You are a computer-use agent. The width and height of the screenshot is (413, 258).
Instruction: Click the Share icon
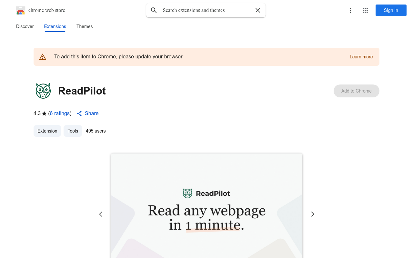79,114
